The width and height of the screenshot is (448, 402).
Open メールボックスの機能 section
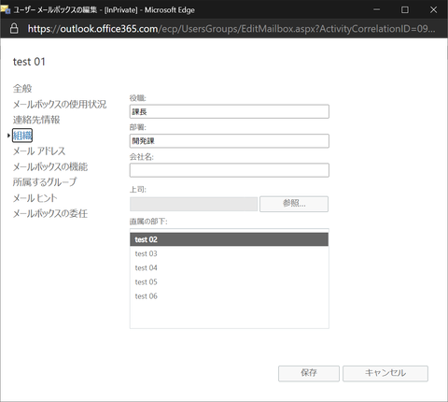pos(50,166)
